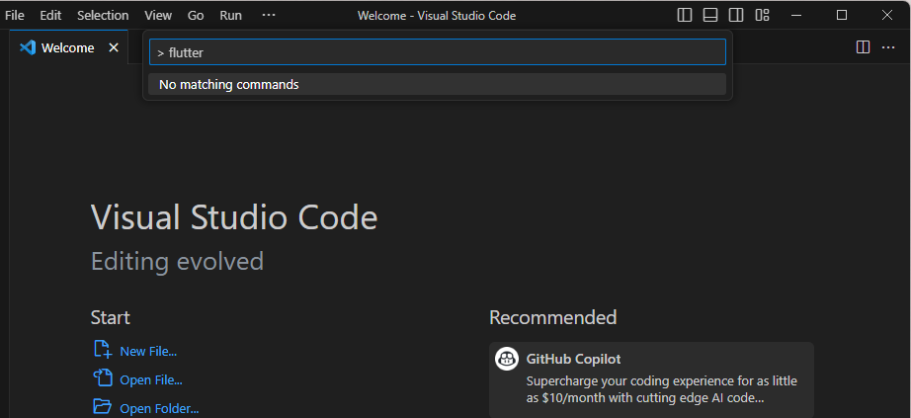Maximize the Visual Studio Code window

tap(841, 16)
